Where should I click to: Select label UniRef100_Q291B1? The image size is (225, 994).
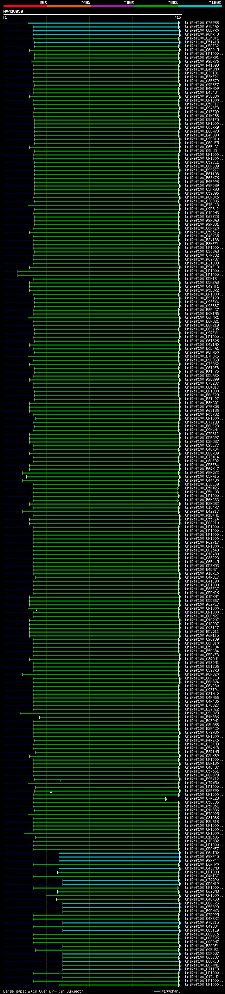tap(201, 73)
